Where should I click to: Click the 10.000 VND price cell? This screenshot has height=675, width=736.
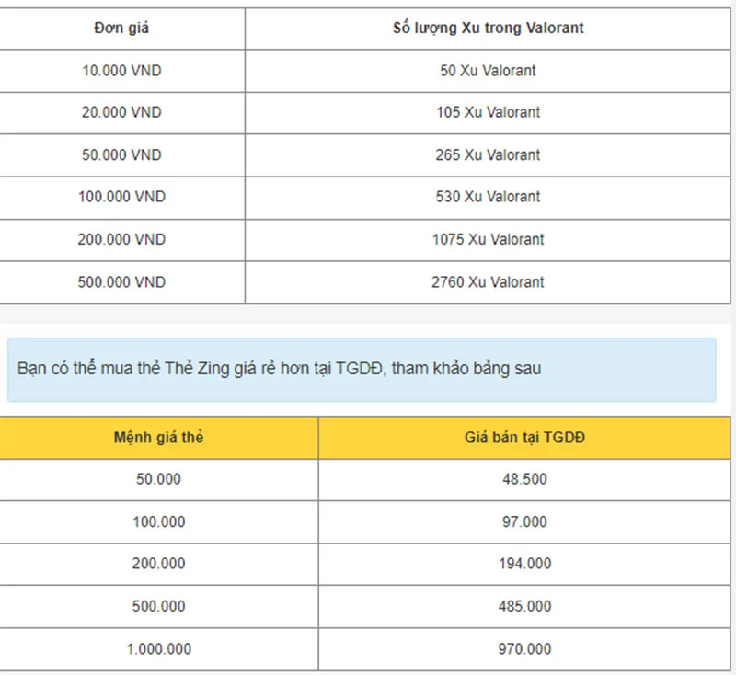pos(121,71)
